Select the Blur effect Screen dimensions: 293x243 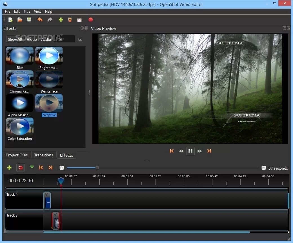(20, 58)
